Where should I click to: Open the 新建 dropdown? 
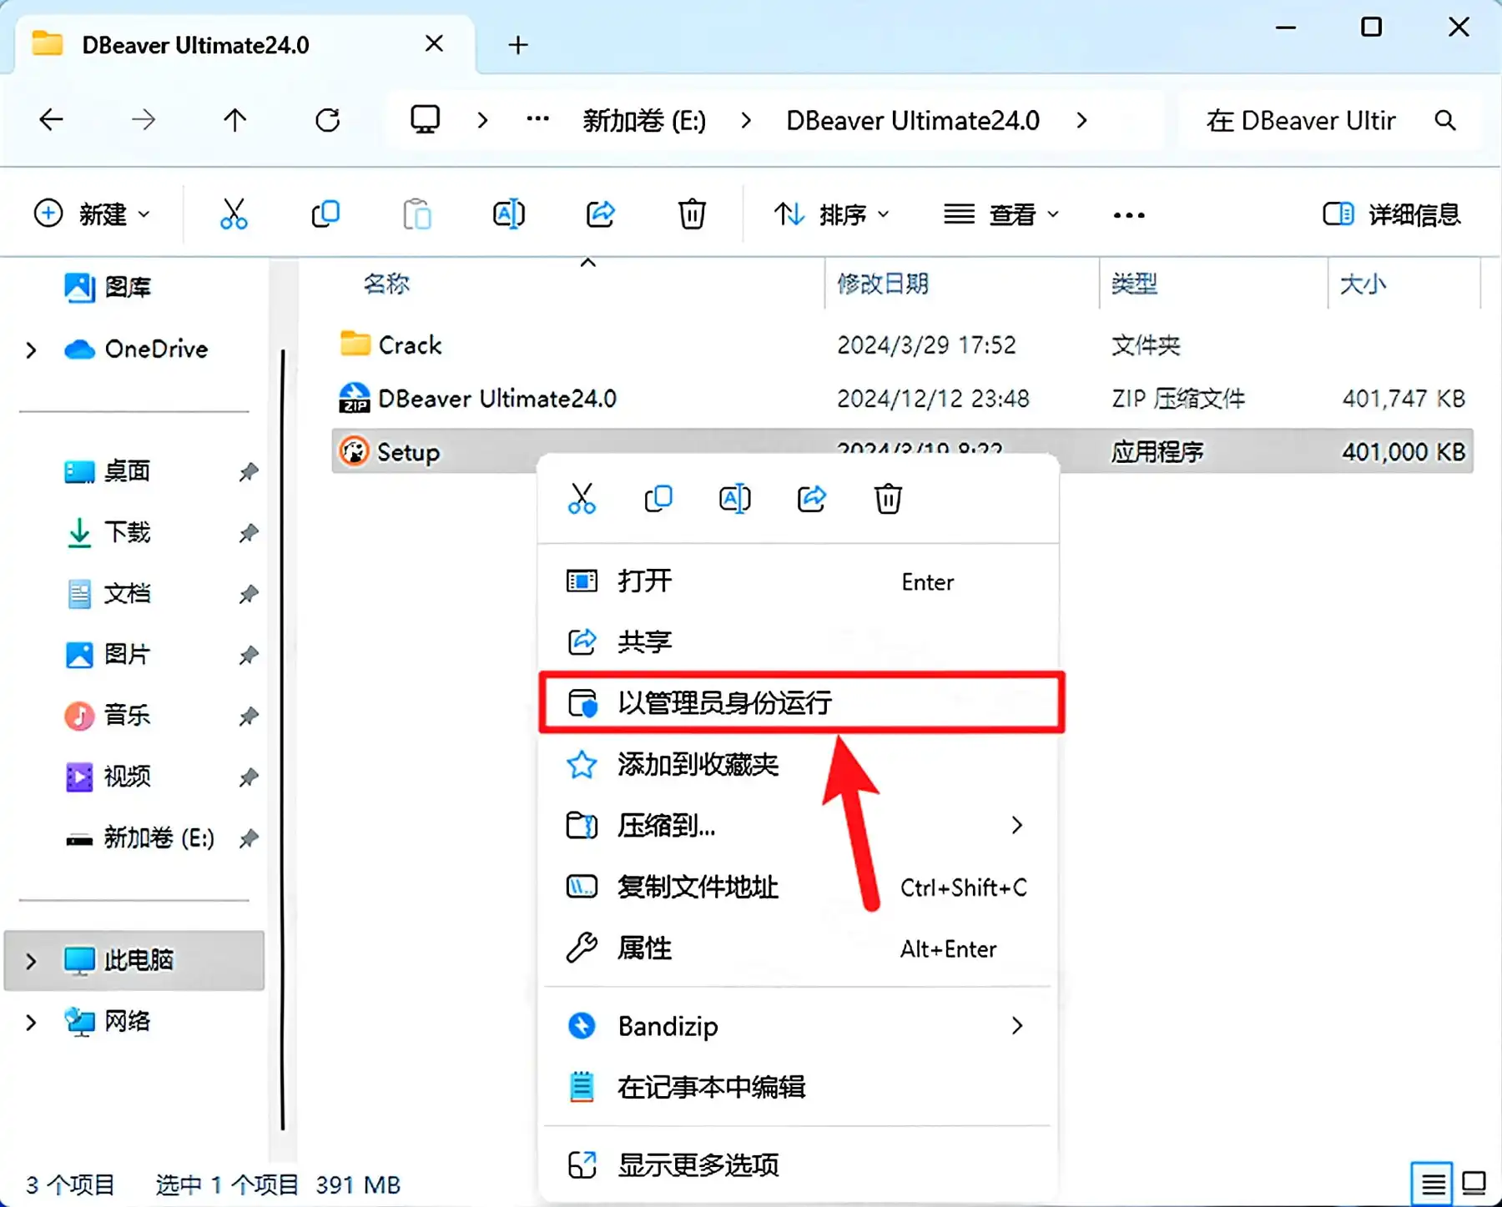click(92, 214)
